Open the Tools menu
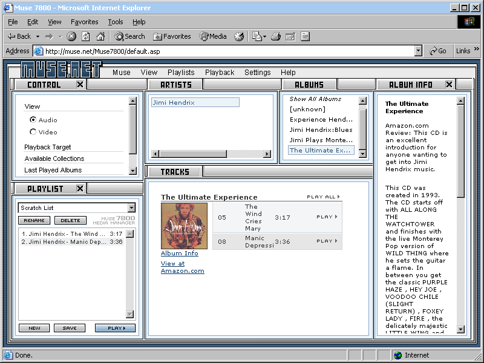 [x=116, y=22]
